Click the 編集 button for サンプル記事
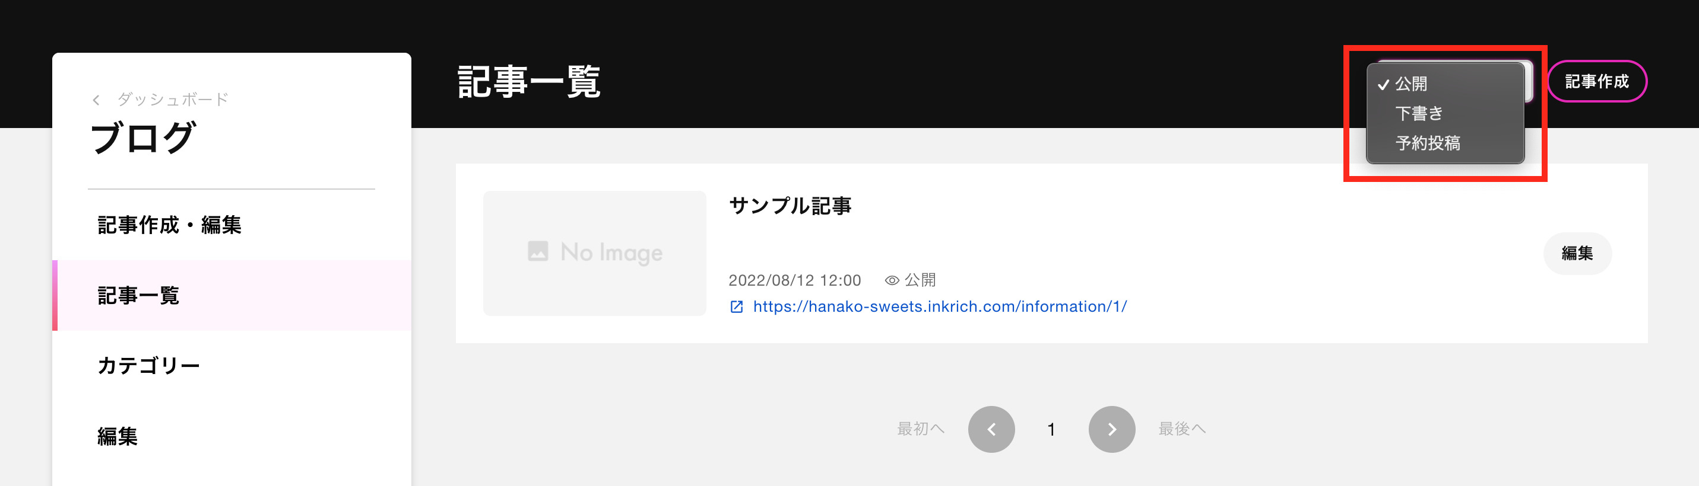This screenshot has width=1699, height=486. point(1577,254)
